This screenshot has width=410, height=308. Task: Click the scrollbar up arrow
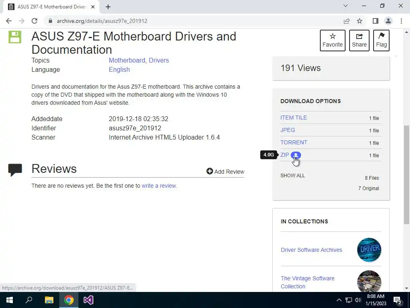406,32
